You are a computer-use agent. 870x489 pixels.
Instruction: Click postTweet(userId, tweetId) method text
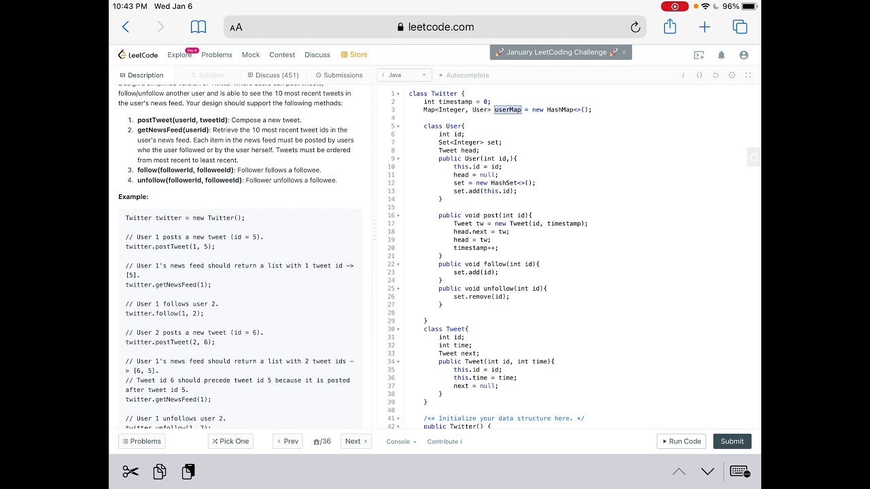[x=183, y=120]
